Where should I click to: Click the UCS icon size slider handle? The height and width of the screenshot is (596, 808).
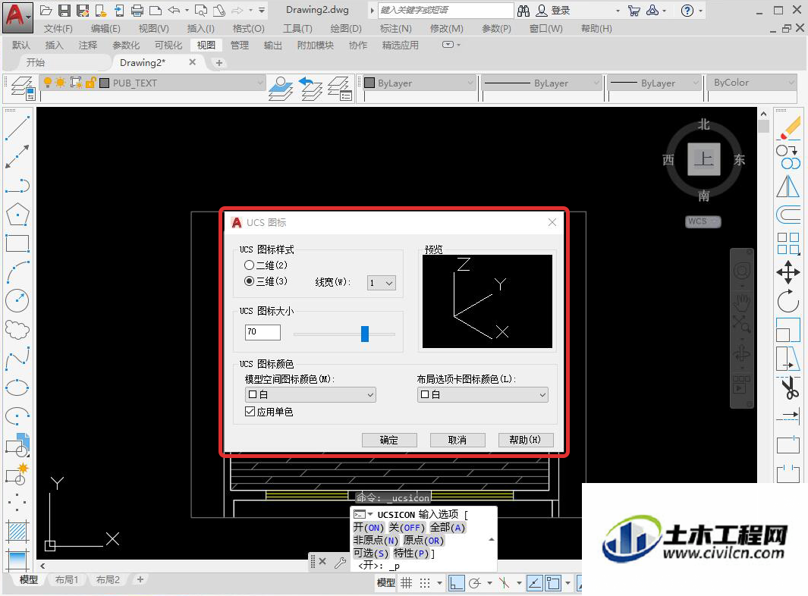pyautogui.click(x=365, y=334)
